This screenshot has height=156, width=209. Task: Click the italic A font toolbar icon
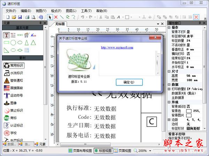tap(118, 17)
